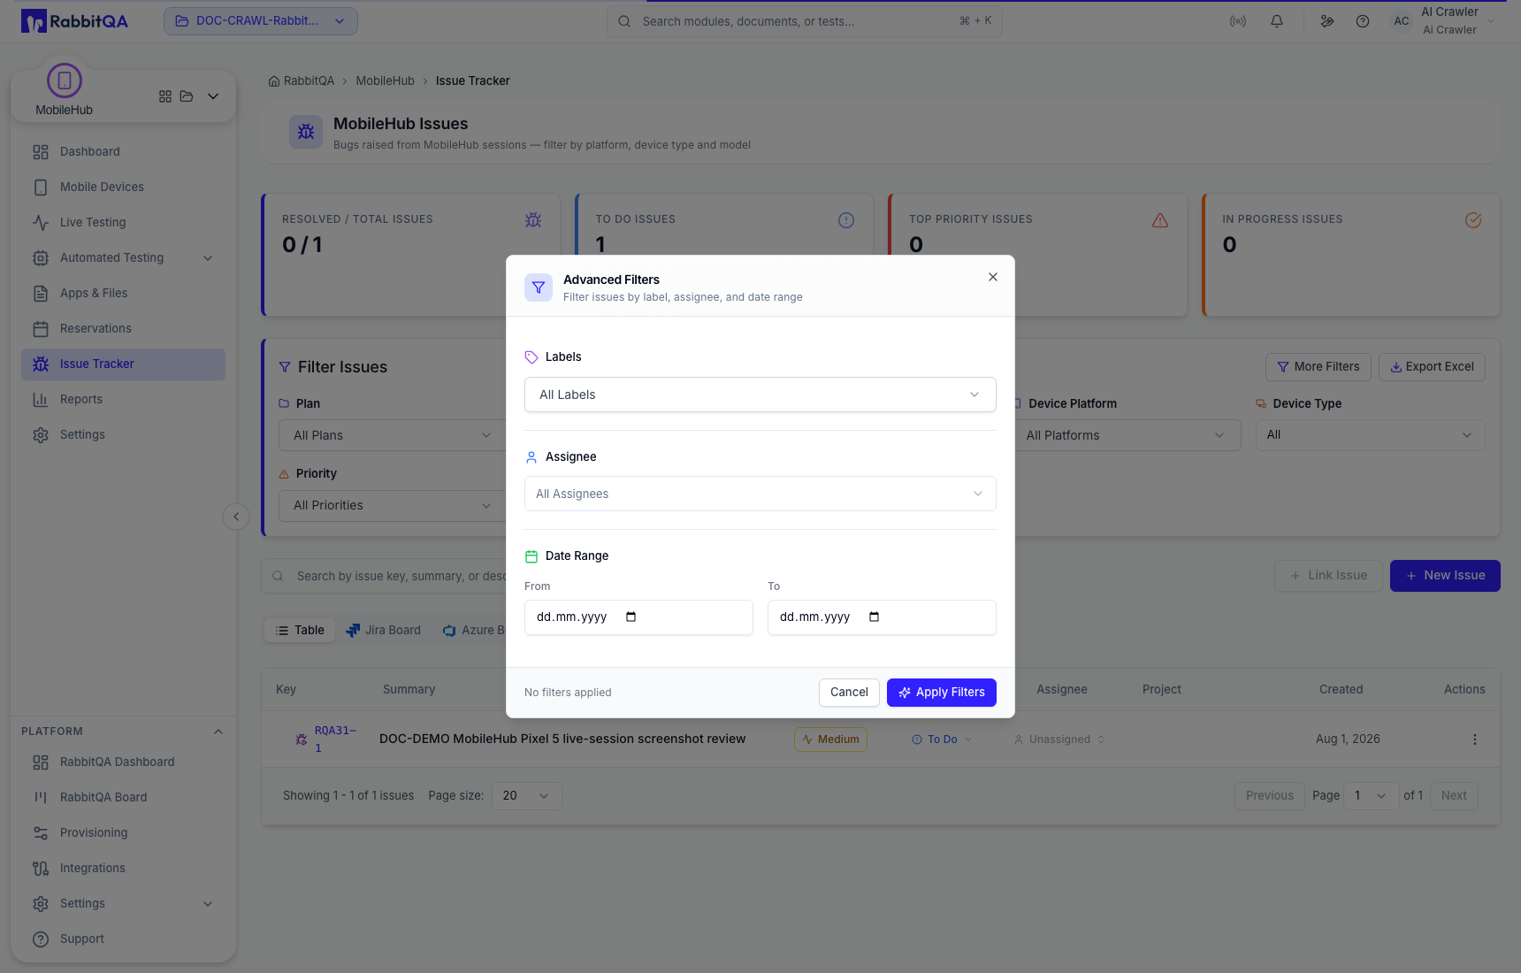The height and width of the screenshot is (973, 1521).
Task: Click the Apply Filters button
Action: [942, 693]
